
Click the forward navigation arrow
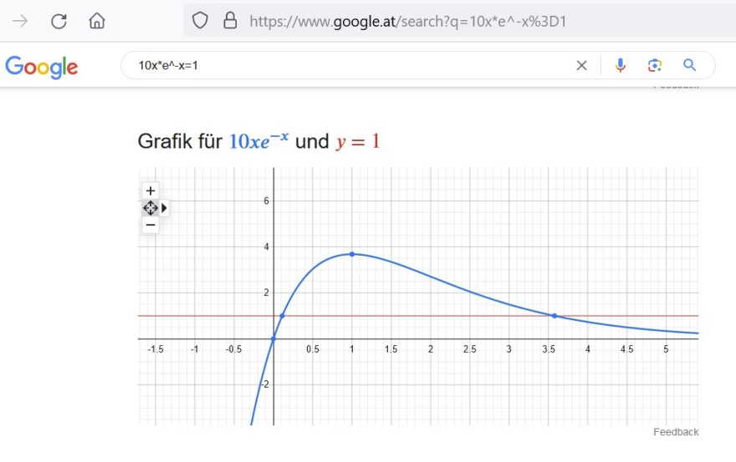pyautogui.click(x=20, y=21)
